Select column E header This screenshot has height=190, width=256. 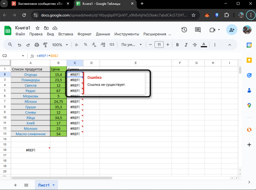135,63
